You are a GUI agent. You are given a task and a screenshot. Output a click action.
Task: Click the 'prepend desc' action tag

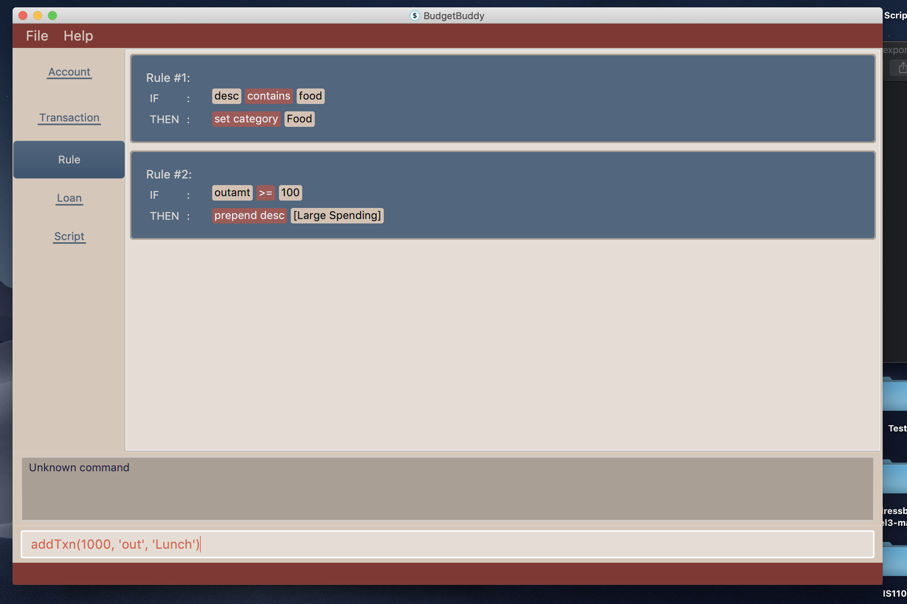coord(249,215)
